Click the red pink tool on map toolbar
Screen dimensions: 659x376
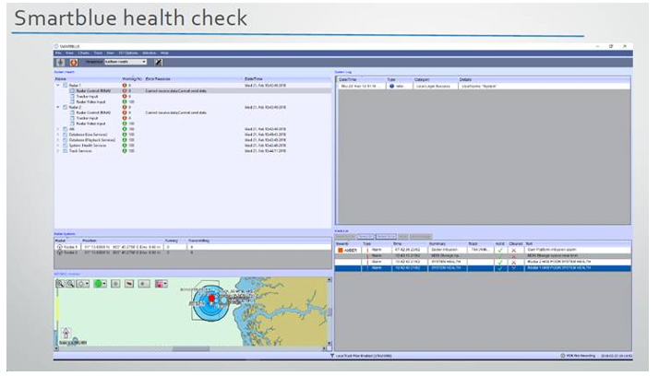coord(160,284)
